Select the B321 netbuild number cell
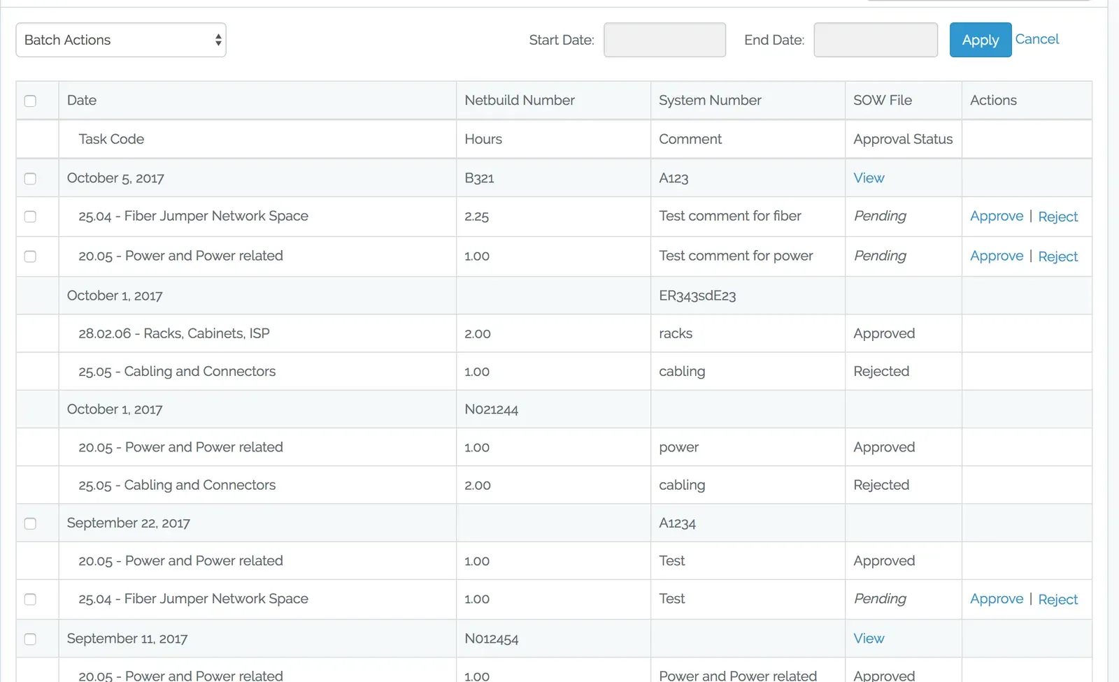1119x682 pixels. [553, 178]
